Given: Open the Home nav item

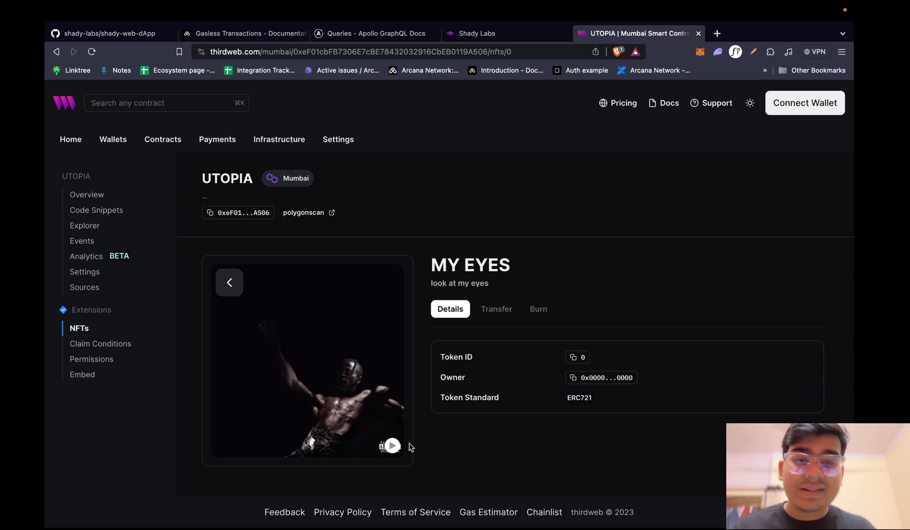Looking at the screenshot, I should pos(71,139).
